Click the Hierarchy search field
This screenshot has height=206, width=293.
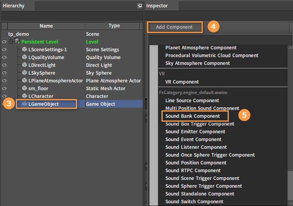coord(72,16)
